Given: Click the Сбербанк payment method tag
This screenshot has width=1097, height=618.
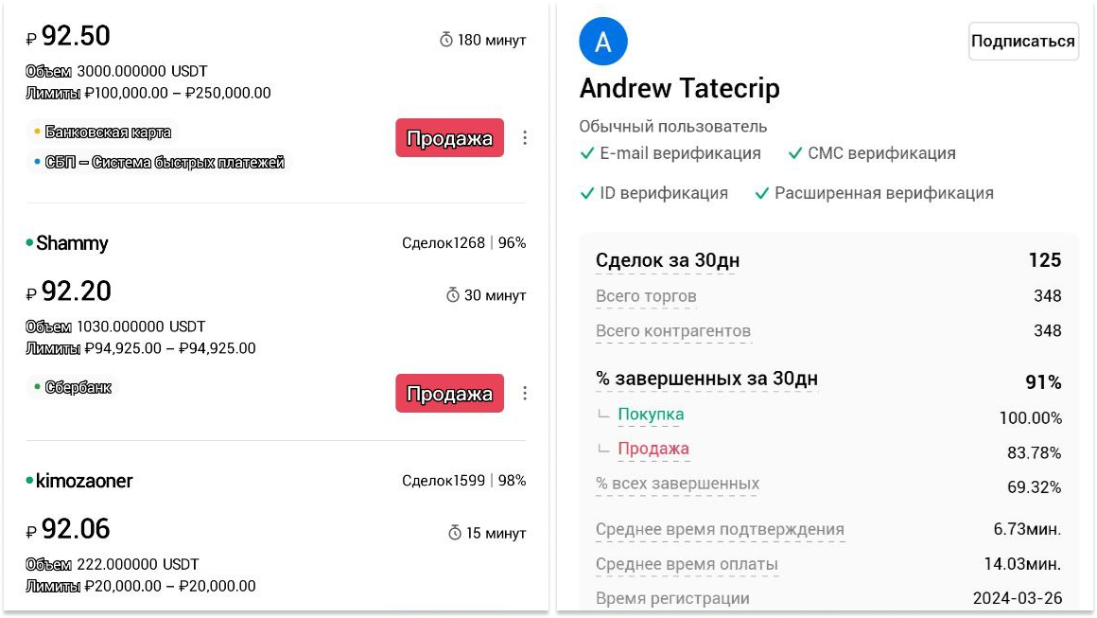Looking at the screenshot, I should [78, 387].
